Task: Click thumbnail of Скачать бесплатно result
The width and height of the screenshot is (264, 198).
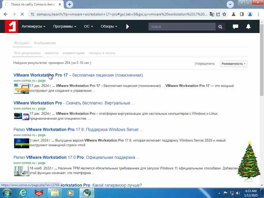Action: [22, 117]
